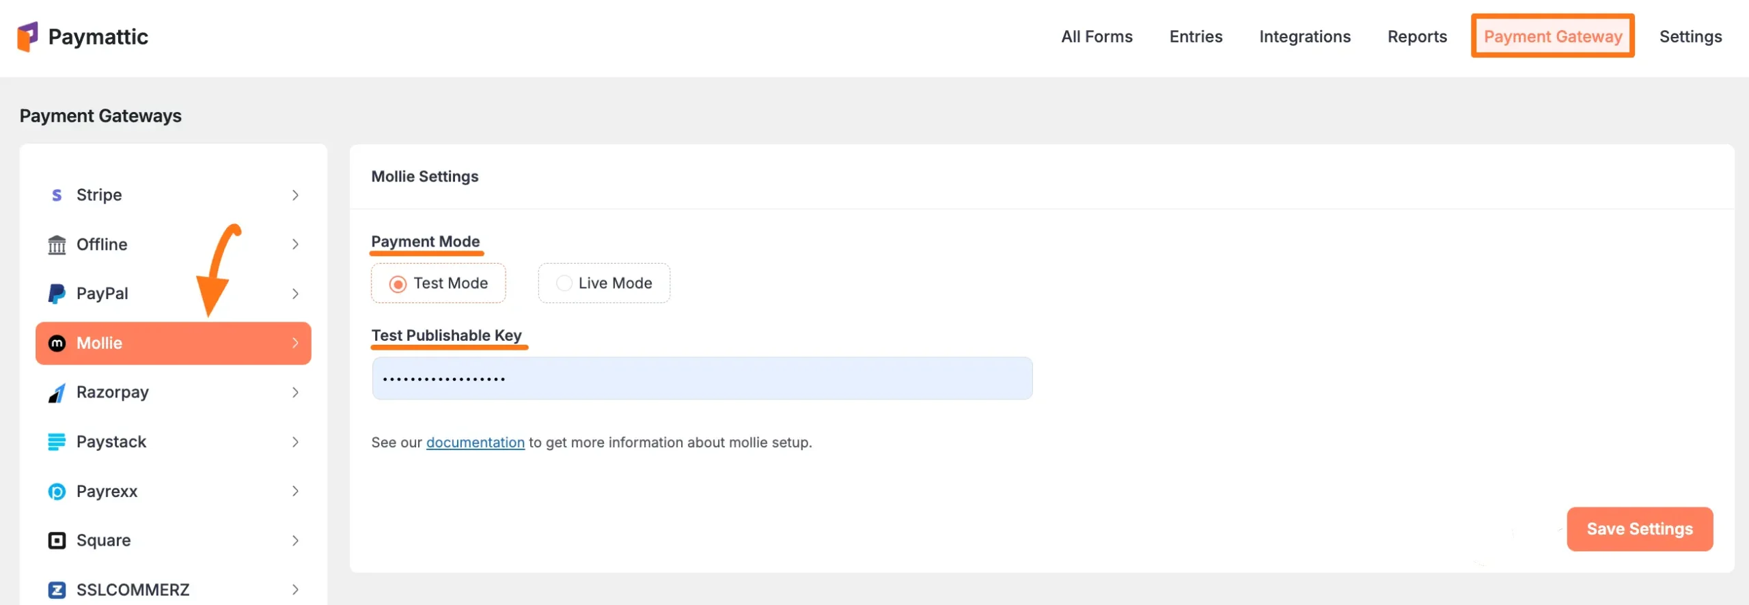Click the Paystack logo icon
1749x605 pixels.
coord(57,442)
